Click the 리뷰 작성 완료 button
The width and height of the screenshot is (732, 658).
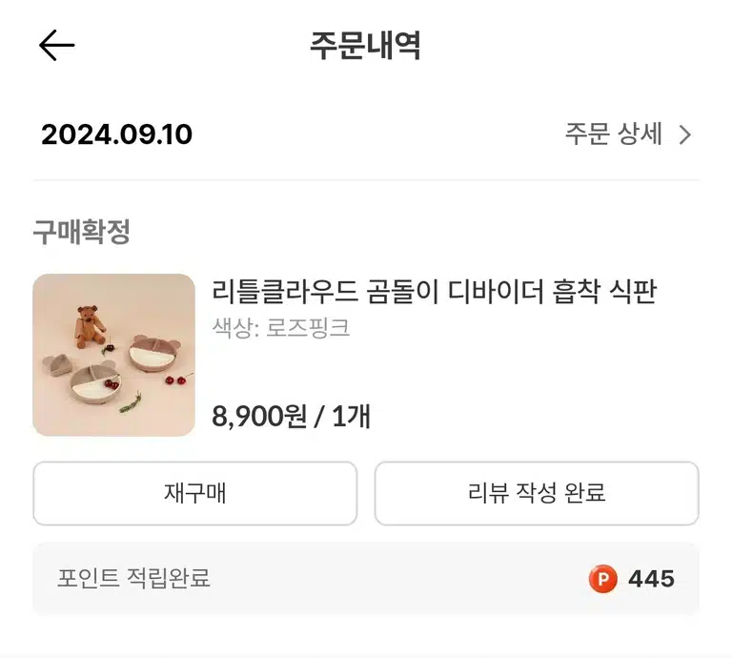tap(537, 493)
